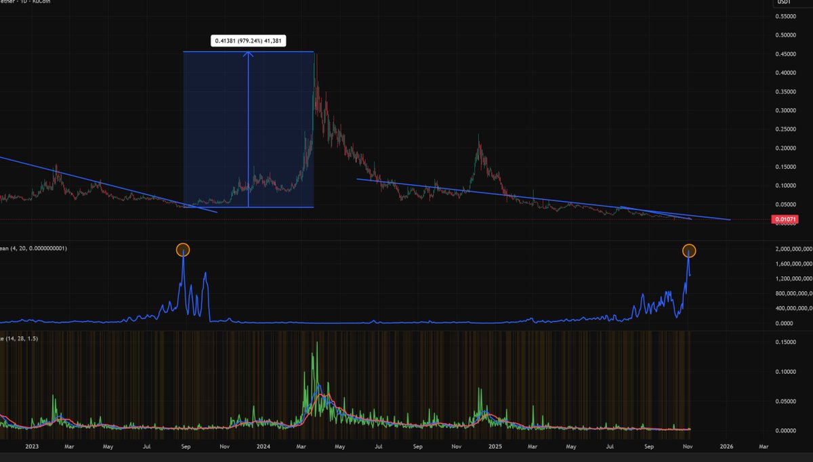
Task: Click the 1,600,000,000 volume scale value
Action: point(793,264)
